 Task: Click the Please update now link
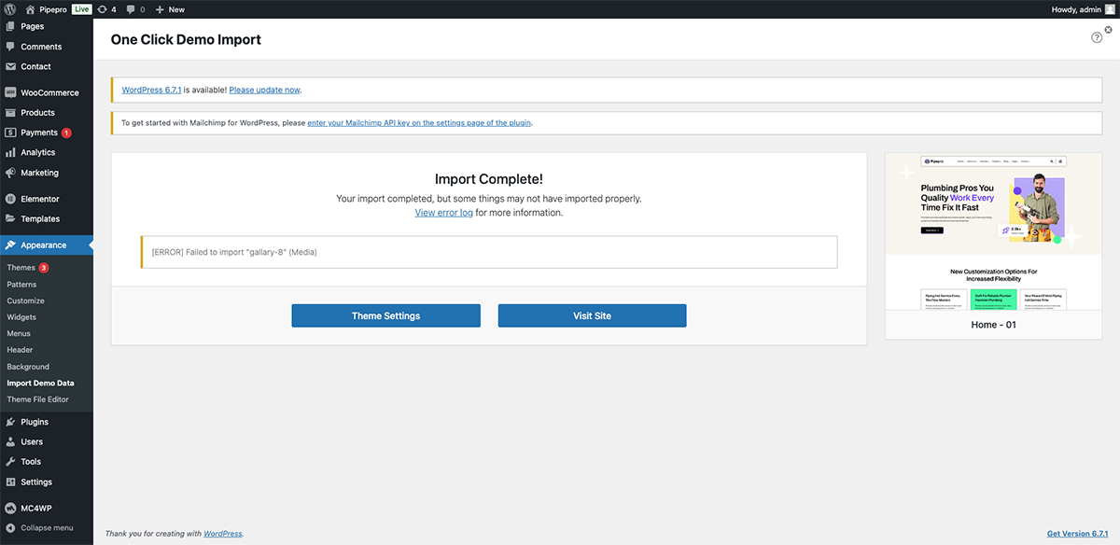(x=264, y=90)
